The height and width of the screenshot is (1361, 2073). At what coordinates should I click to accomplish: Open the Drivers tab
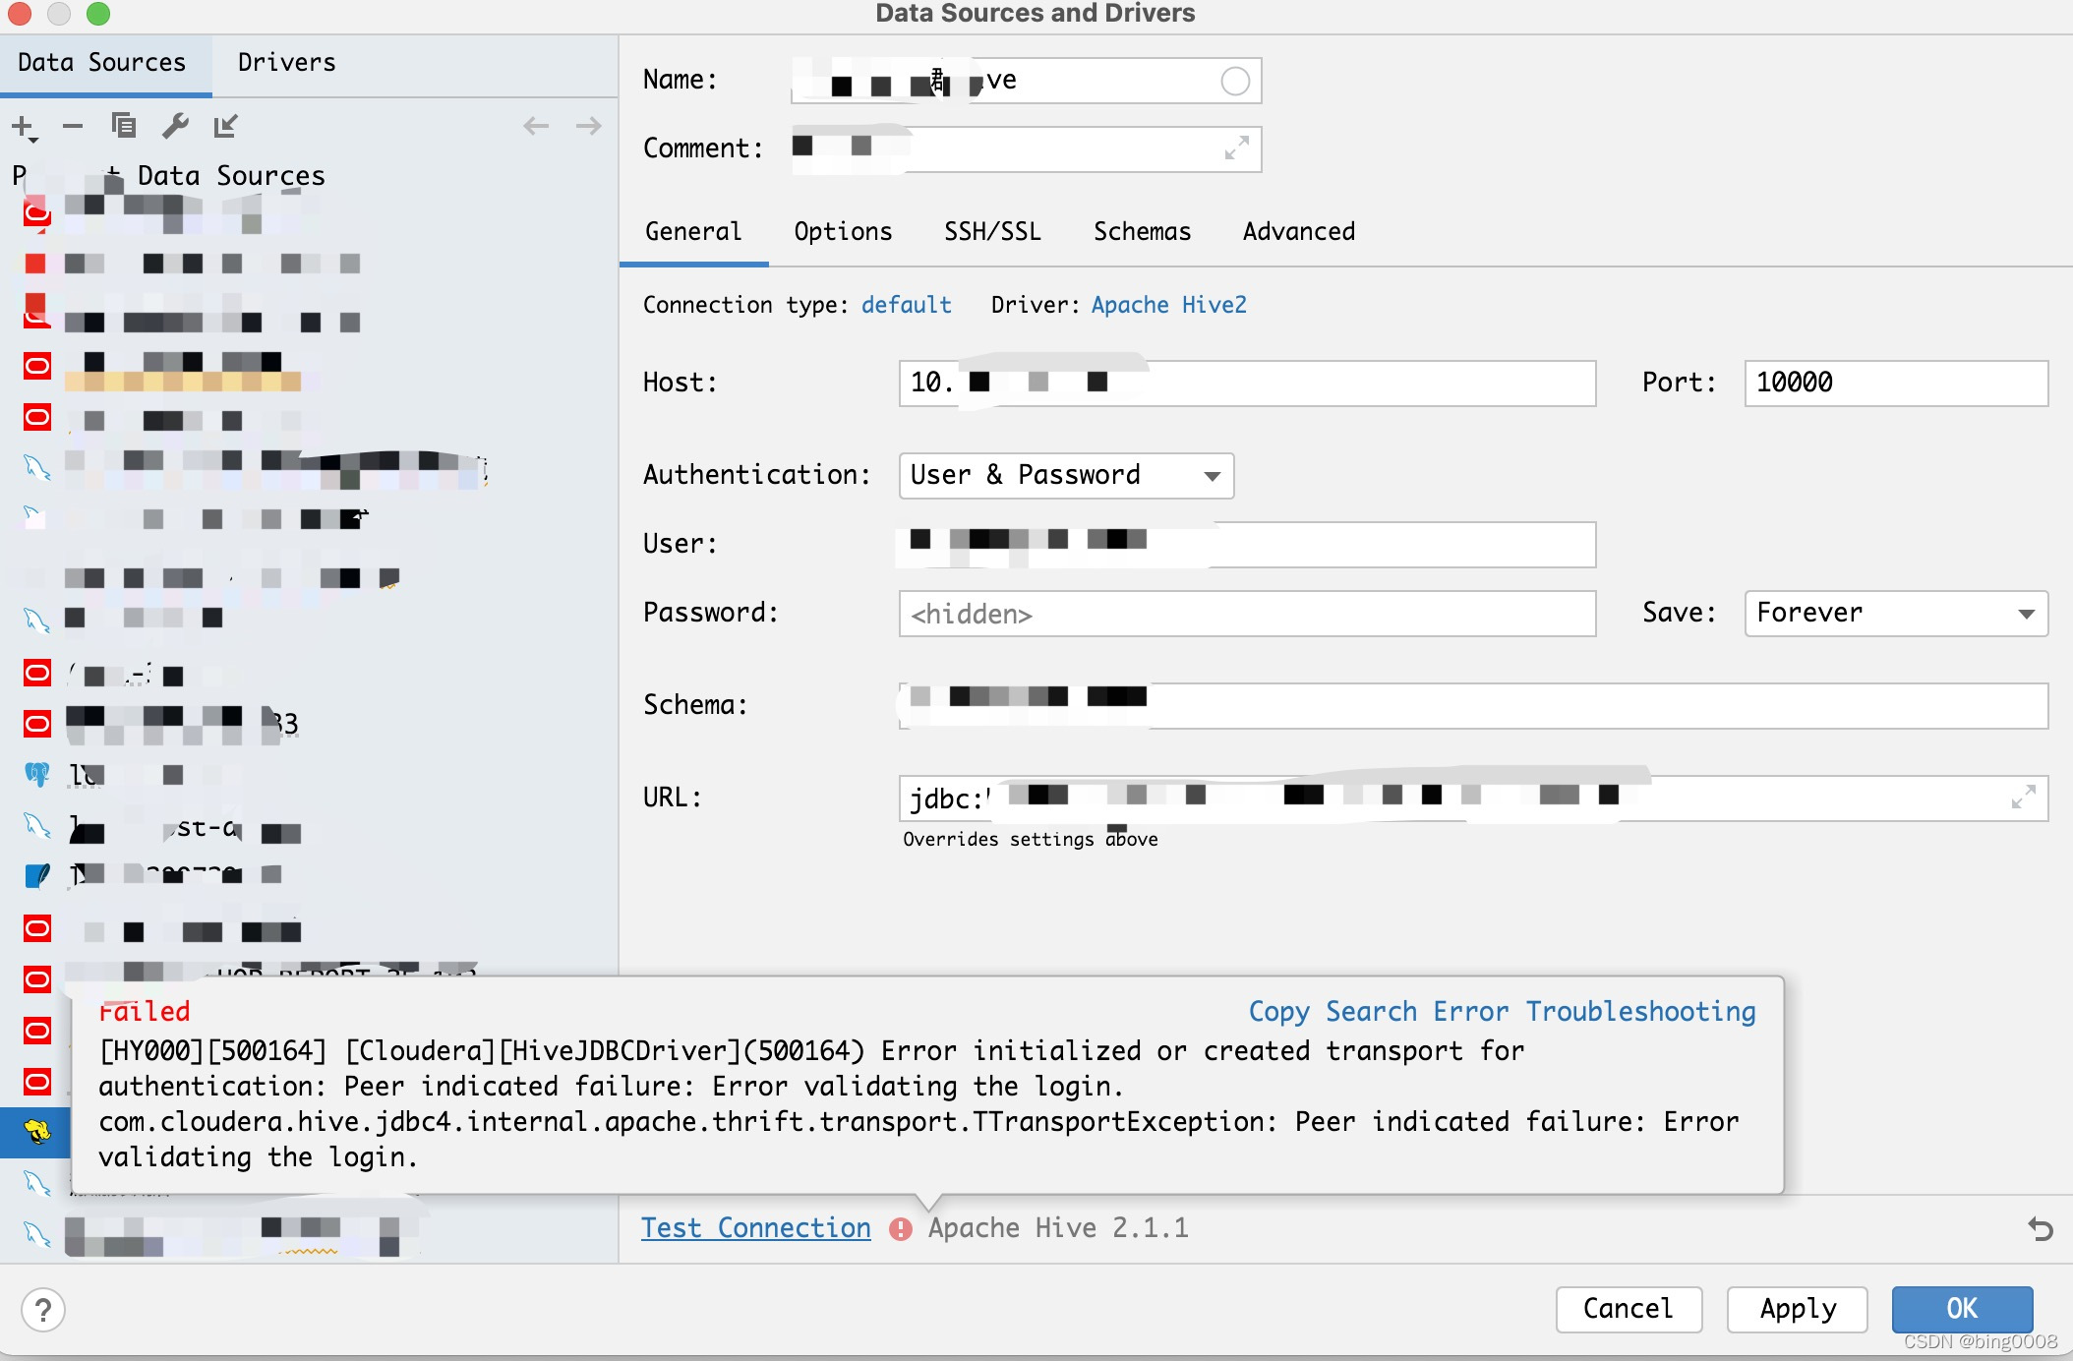[286, 63]
